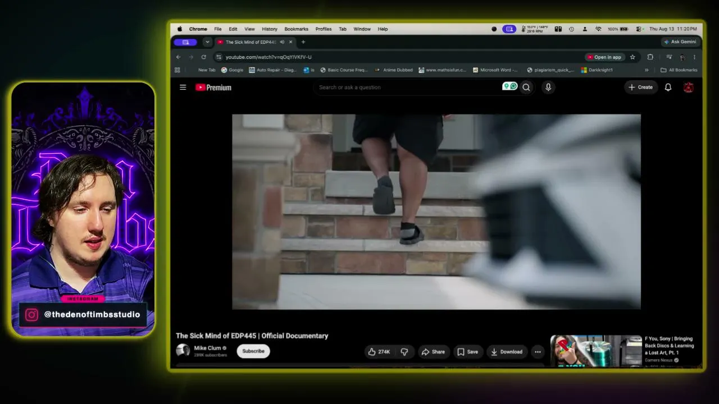The image size is (719, 404).
Task: Open the File menu
Action: tap(217, 29)
